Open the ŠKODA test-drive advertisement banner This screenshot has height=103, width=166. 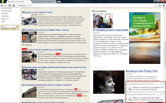tap(145, 38)
